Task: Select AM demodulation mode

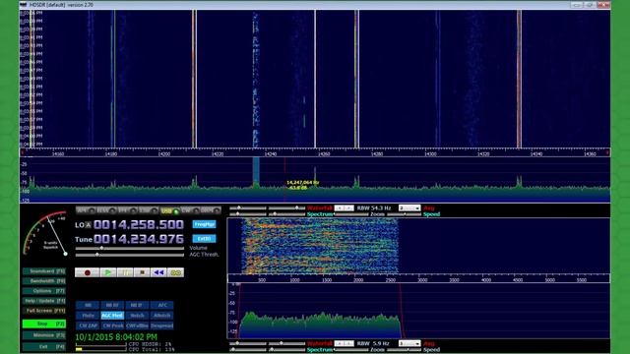Action: click(x=86, y=210)
